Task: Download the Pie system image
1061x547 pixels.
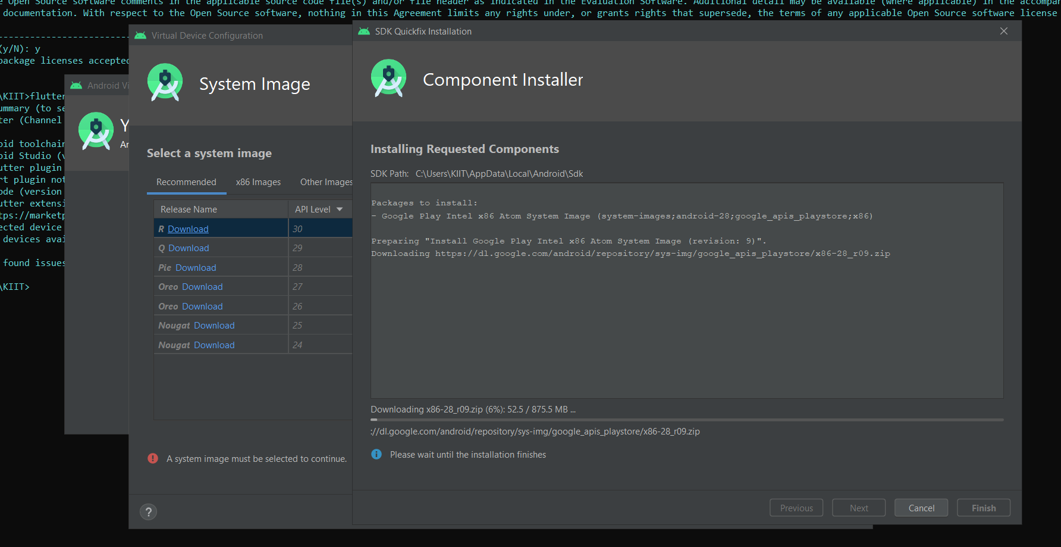Action: click(196, 268)
